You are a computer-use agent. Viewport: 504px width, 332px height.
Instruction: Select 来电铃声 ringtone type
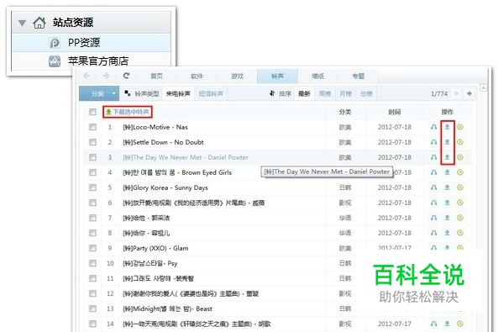[178, 93]
